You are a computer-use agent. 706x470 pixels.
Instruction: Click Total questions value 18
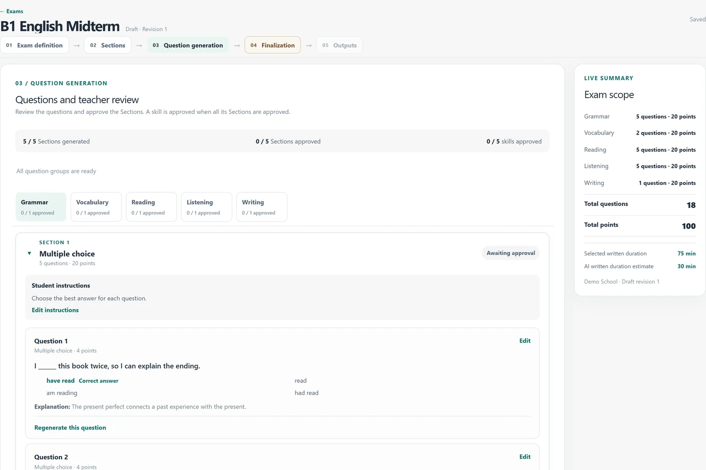(x=691, y=205)
